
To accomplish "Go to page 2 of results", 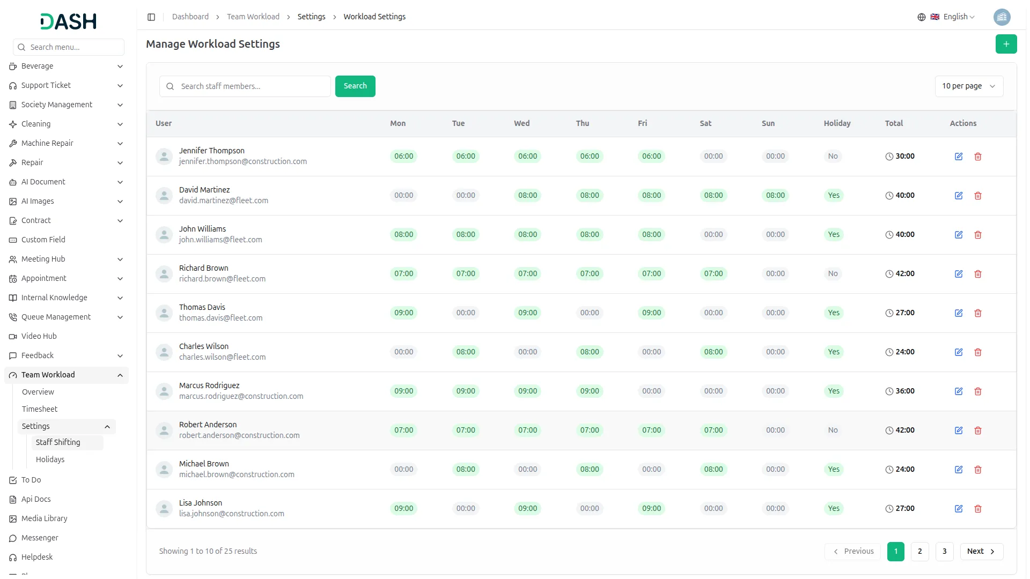I will tap(919, 551).
